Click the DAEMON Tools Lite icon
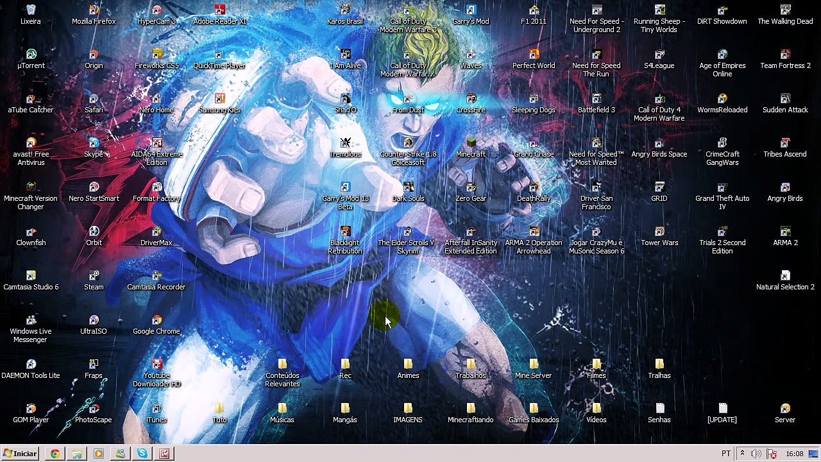821x462 pixels. tap(31, 369)
